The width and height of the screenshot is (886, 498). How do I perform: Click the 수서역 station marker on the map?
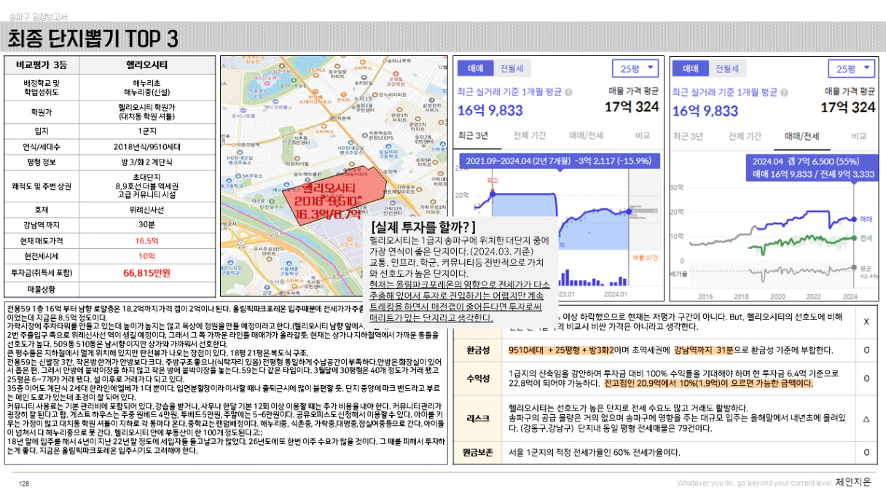[281, 293]
